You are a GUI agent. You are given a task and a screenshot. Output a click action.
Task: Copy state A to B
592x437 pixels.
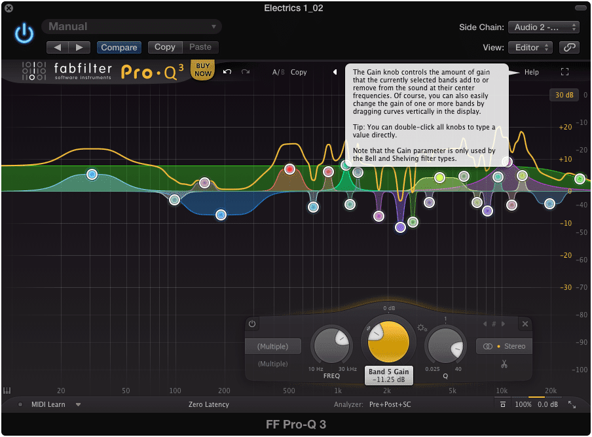click(x=299, y=72)
